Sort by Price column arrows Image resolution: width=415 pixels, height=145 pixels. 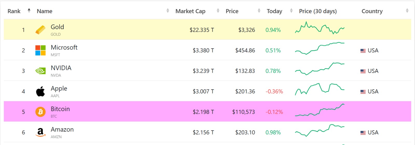click(x=259, y=11)
